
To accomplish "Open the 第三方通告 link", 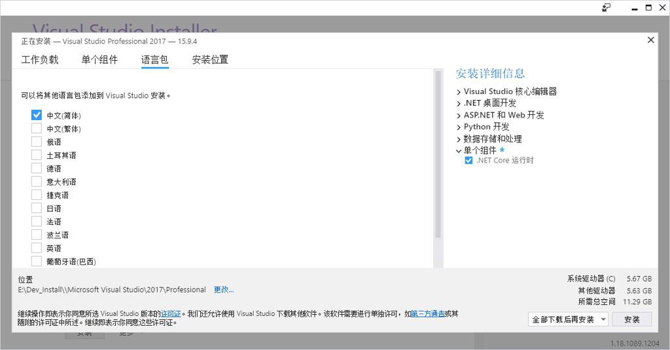I will pos(428,314).
